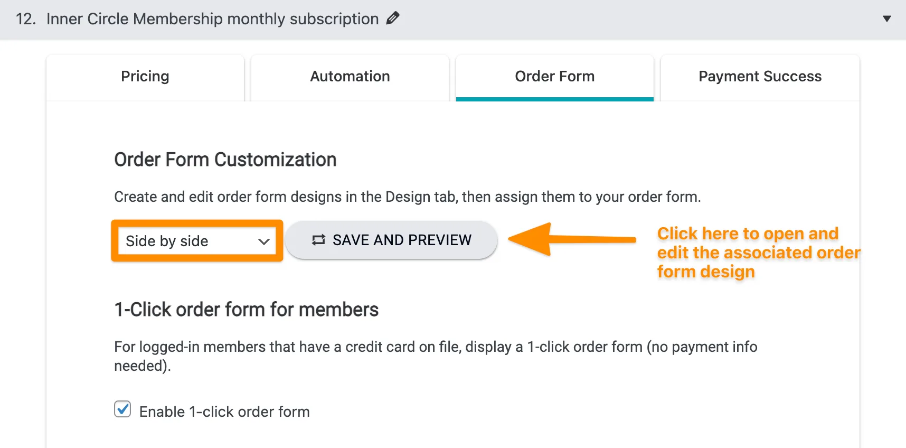Select the Payment Success tab
Viewport: 906px width, 448px height.
click(x=760, y=77)
